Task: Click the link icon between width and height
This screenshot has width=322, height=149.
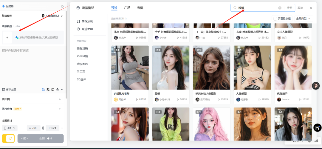Action: click(43, 128)
